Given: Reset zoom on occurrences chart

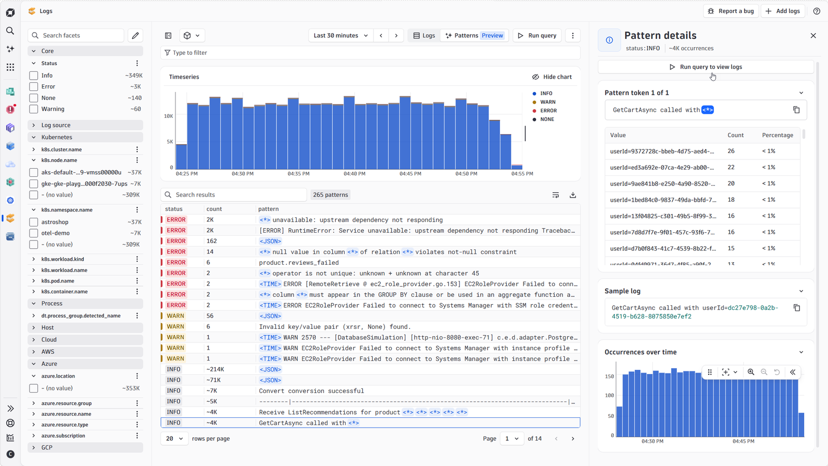Looking at the screenshot, I should point(777,372).
